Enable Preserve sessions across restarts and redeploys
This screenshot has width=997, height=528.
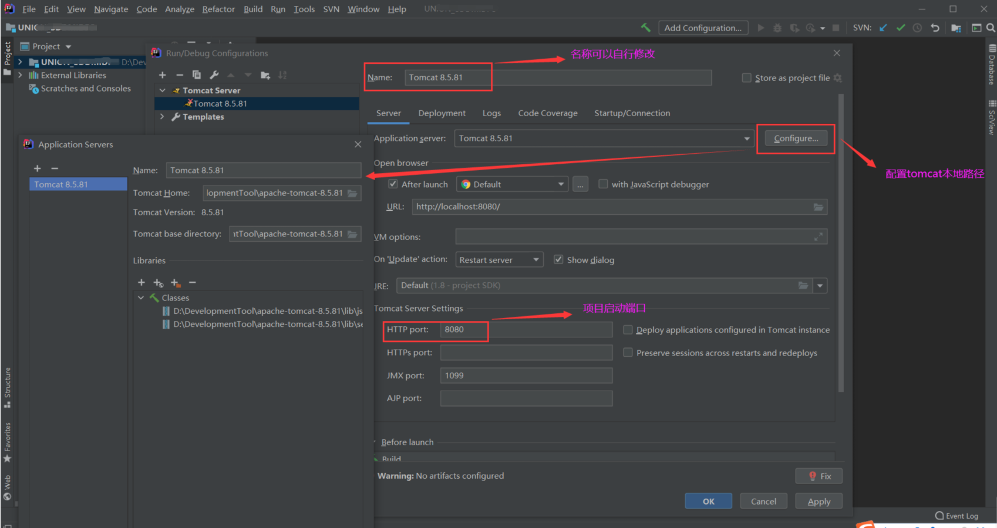point(628,353)
